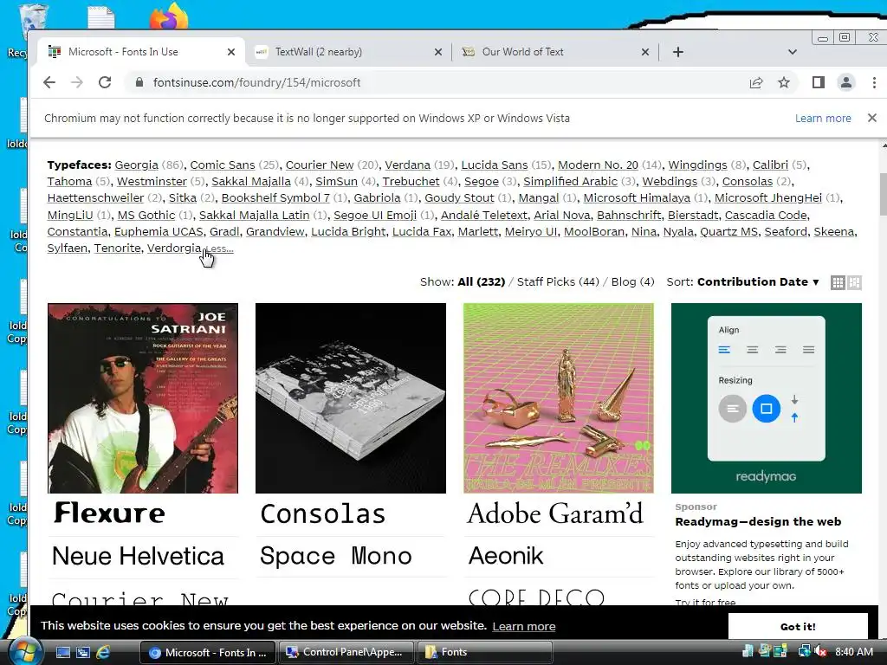
Task: Click the Show Desktop quick launch icon
Action: 62,652
